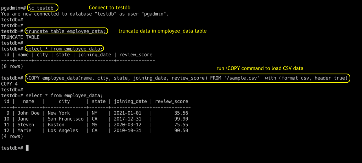The image size is (362, 163).
Task: Select the circled \COPY employee_data command
Action: tap(187, 78)
